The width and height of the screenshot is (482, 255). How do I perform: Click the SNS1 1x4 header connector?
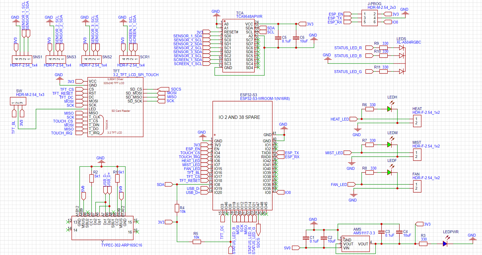(x=22, y=59)
